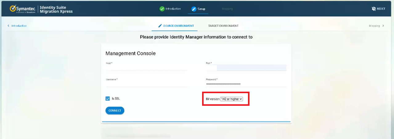Click the 'Please provide Identity Manager information' text

[196, 37]
